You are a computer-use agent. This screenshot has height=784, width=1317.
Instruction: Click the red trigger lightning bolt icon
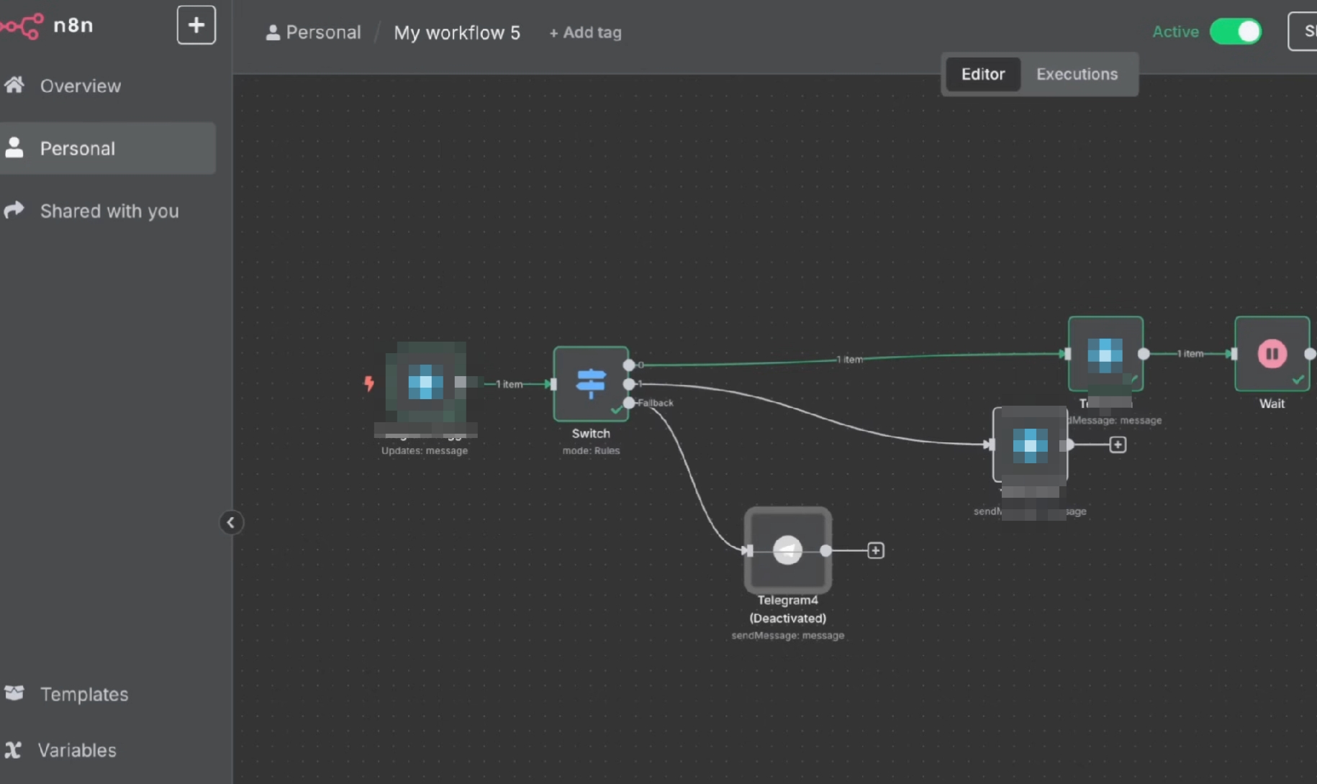coord(369,383)
